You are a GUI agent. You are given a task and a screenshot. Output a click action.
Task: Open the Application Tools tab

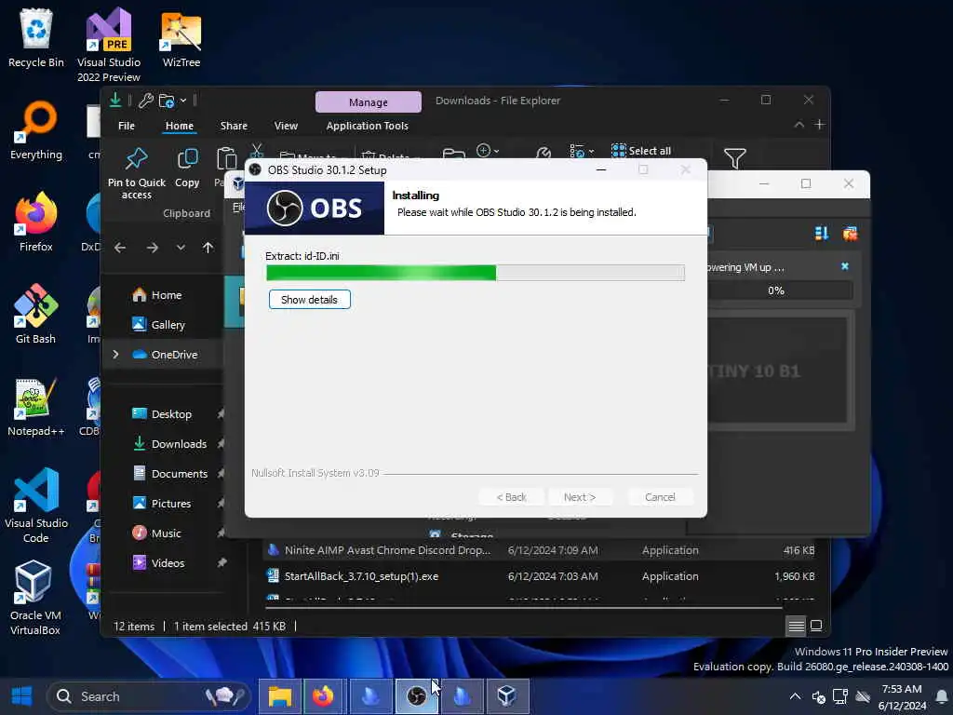[x=367, y=126]
